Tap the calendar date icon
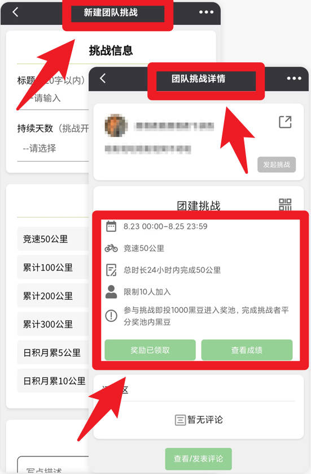 click(111, 226)
